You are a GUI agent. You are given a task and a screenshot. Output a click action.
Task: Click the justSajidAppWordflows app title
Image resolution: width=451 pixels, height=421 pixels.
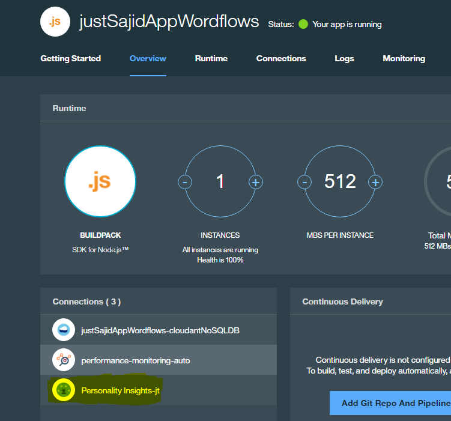click(x=169, y=22)
